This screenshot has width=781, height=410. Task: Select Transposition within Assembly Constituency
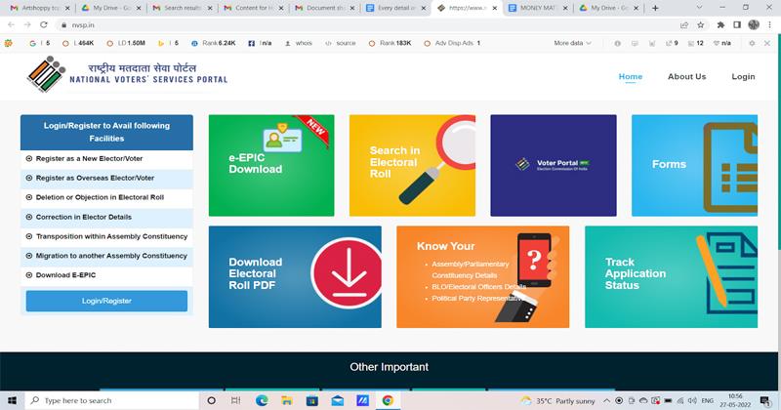click(106, 236)
